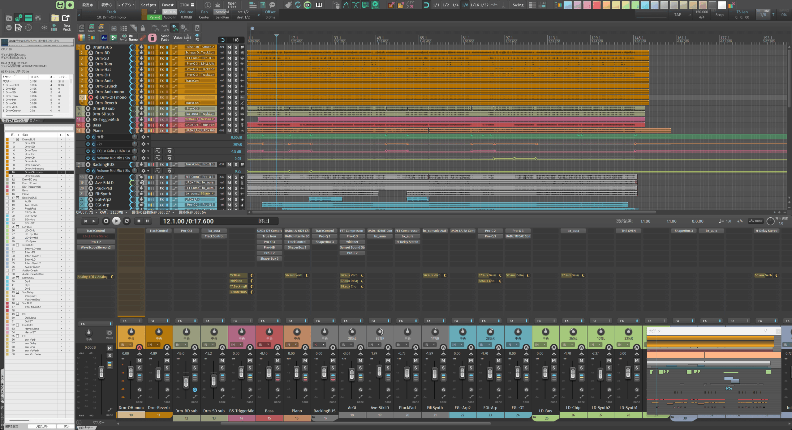Set automation mode to touch
Viewport: 792px width, 430px height.
[x=101, y=28]
